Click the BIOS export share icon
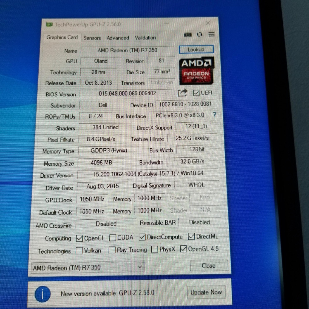 click(182, 93)
